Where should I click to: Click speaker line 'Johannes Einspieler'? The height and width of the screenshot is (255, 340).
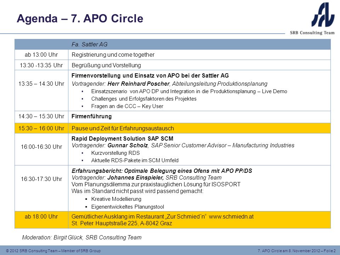[x=147, y=177]
